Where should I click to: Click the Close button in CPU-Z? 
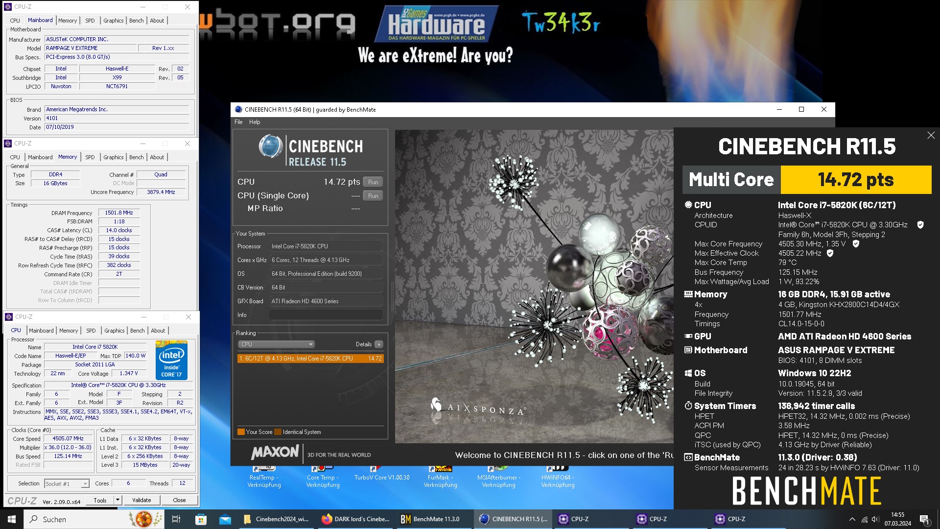[x=179, y=500]
